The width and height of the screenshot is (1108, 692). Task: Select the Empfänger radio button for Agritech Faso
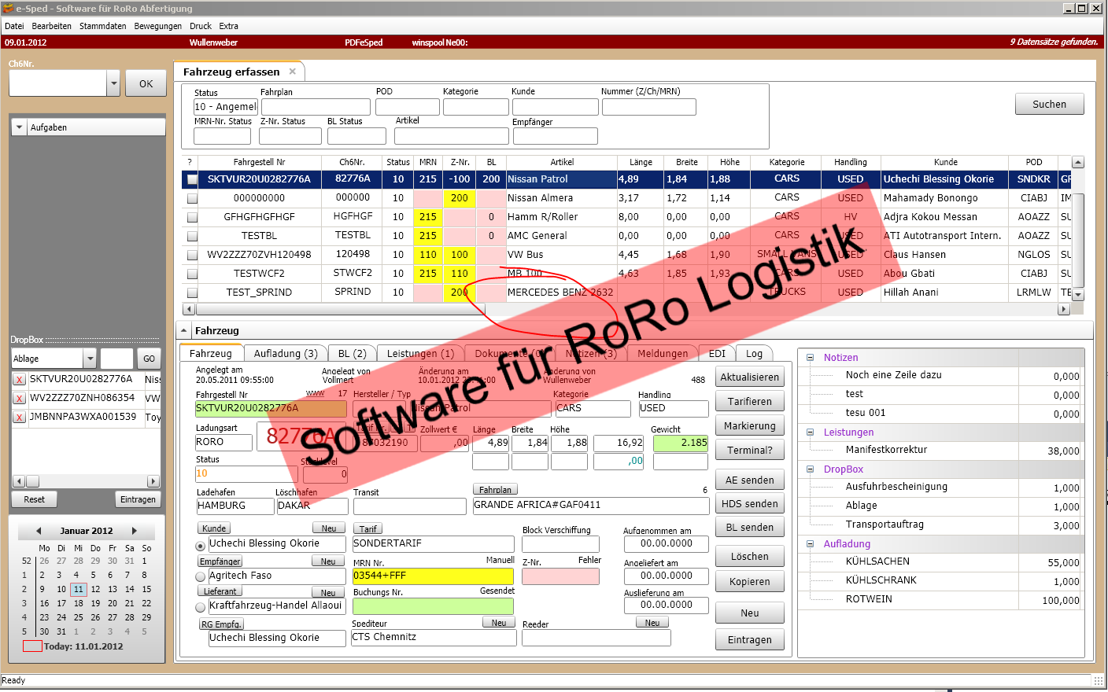tap(201, 576)
